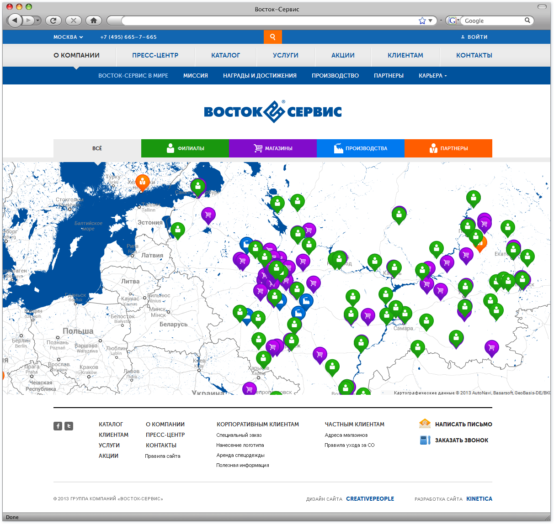Filter map by Магазины
This screenshot has width=554, height=524.
point(273,148)
